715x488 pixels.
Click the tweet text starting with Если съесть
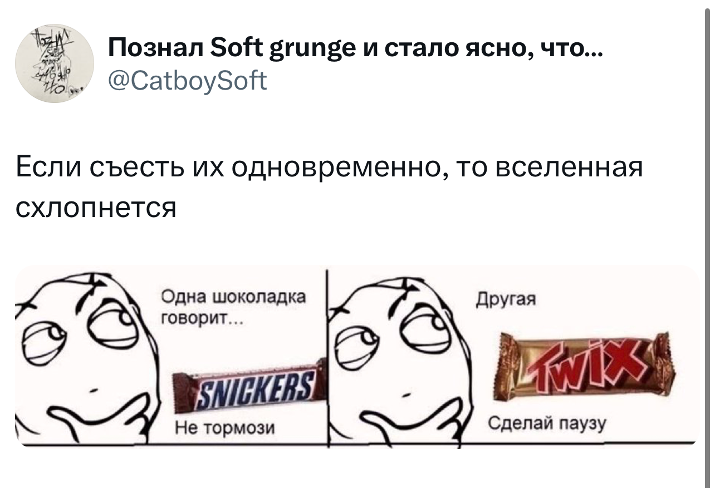329,187
